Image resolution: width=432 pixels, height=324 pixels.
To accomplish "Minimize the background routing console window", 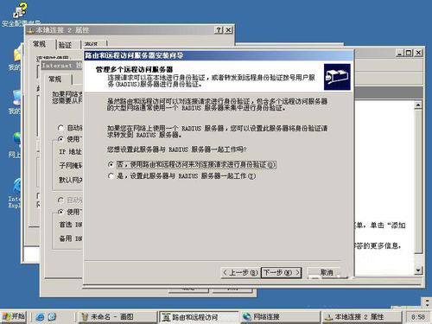I will (x=400, y=53).
